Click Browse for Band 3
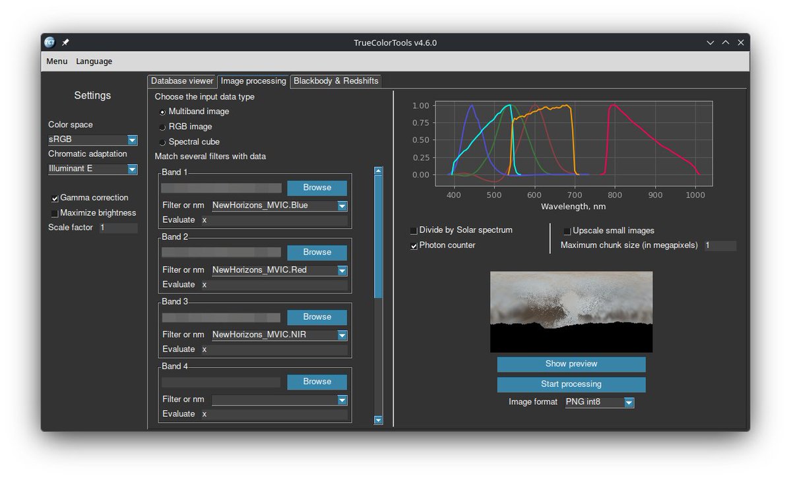 317,317
